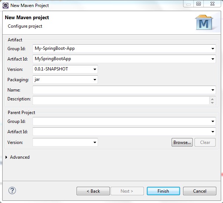This screenshot has width=223, height=203.
Task: Maximize the New Maven Project window
Action: click(199, 4)
